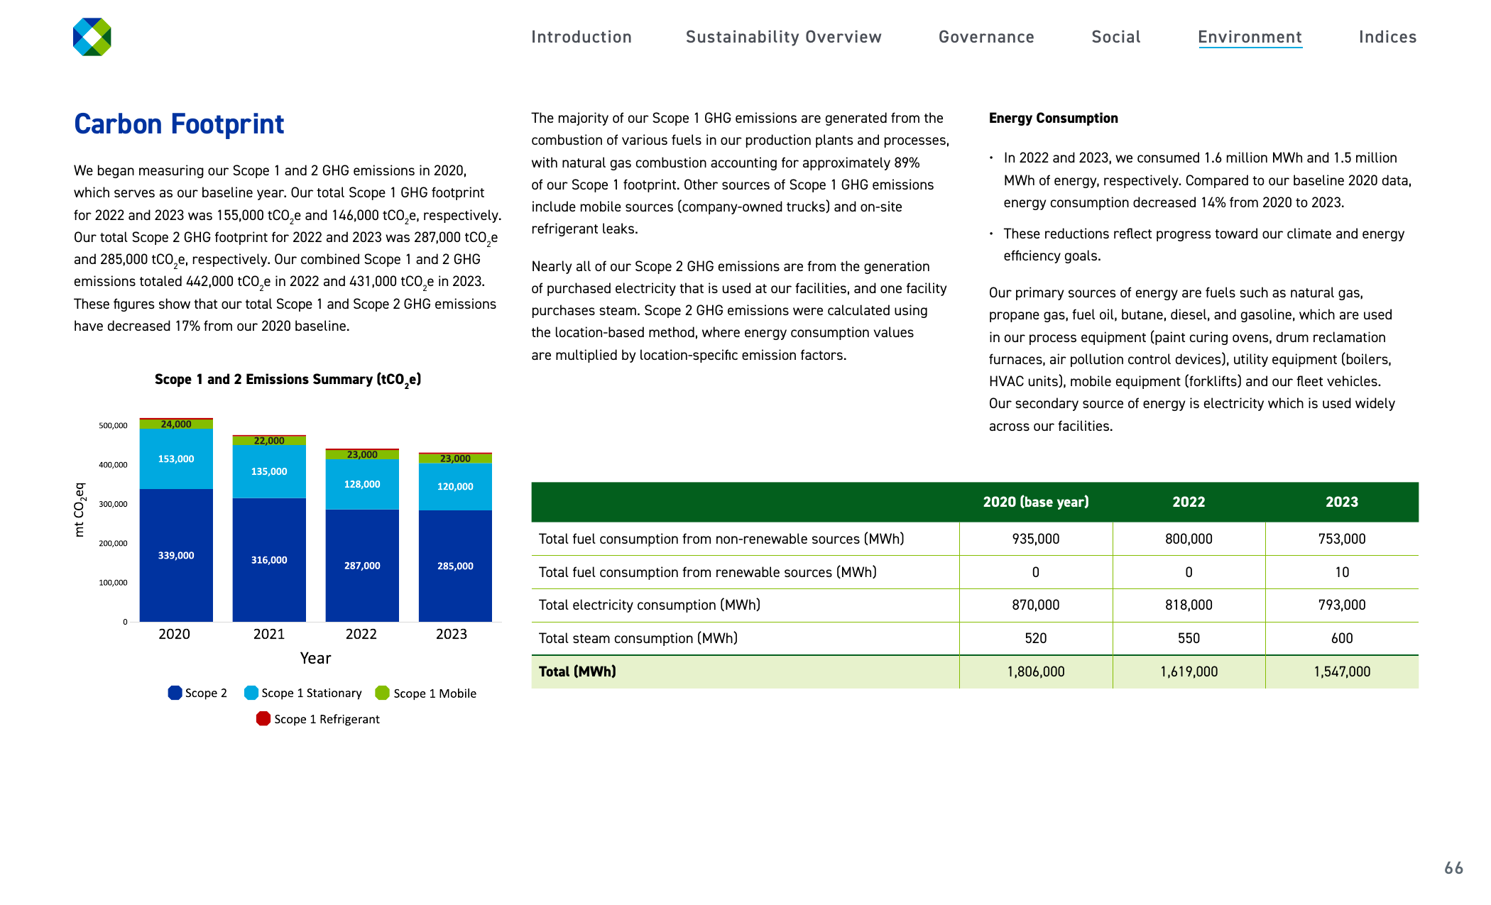Click the 1,547,000 total cell
Viewport: 1491px width, 905px height.
pos(1342,671)
